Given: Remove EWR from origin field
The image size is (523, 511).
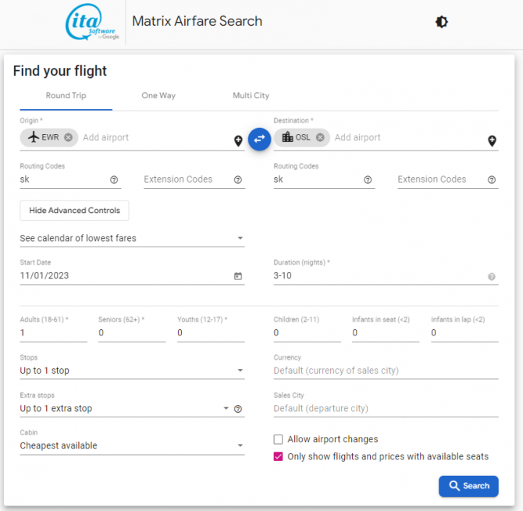Looking at the screenshot, I should tap(68, 137).
